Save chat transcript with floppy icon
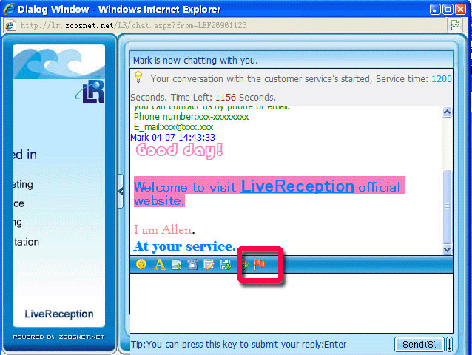This screenshot has height=355, width=472. click(226, 265)
